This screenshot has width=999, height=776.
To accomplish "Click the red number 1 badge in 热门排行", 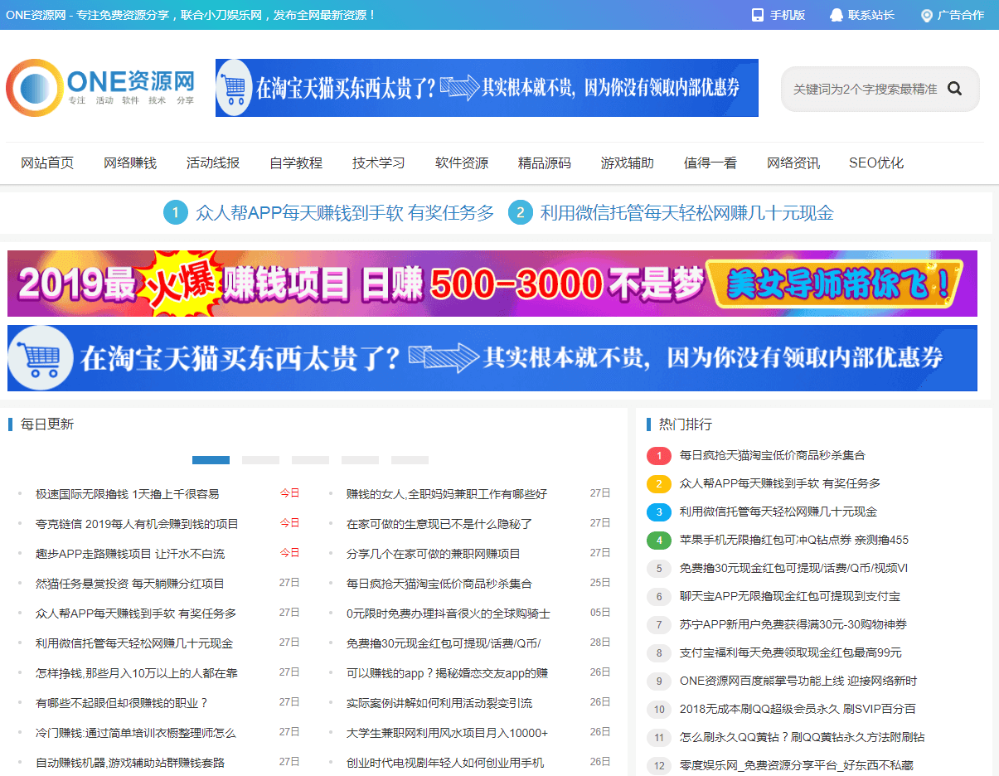I will (x=658, y=456).
